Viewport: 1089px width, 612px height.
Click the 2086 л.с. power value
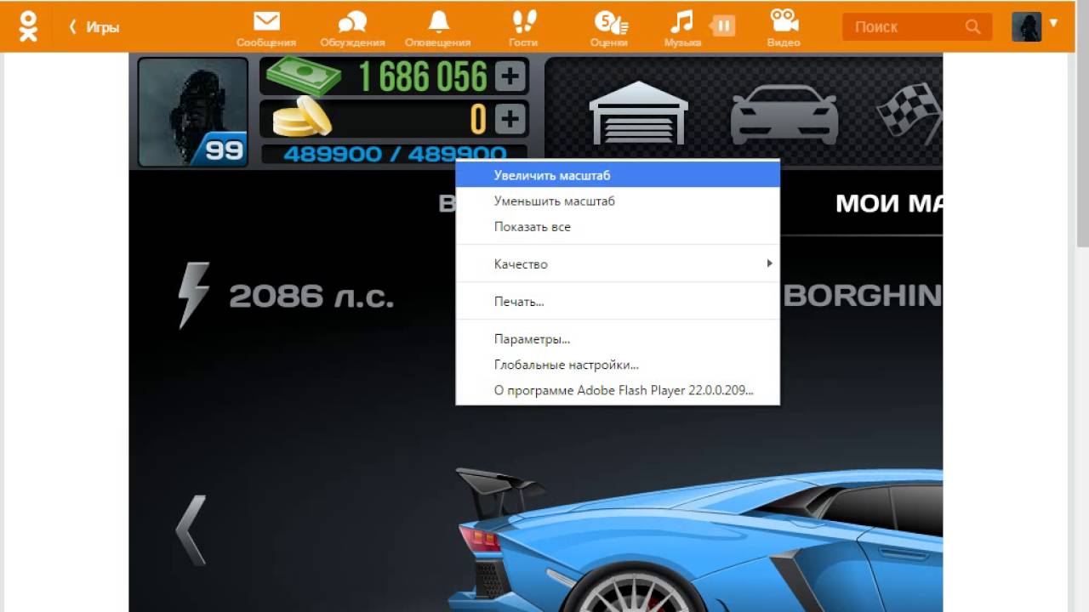pyautogui.click(x=311, y=296)
